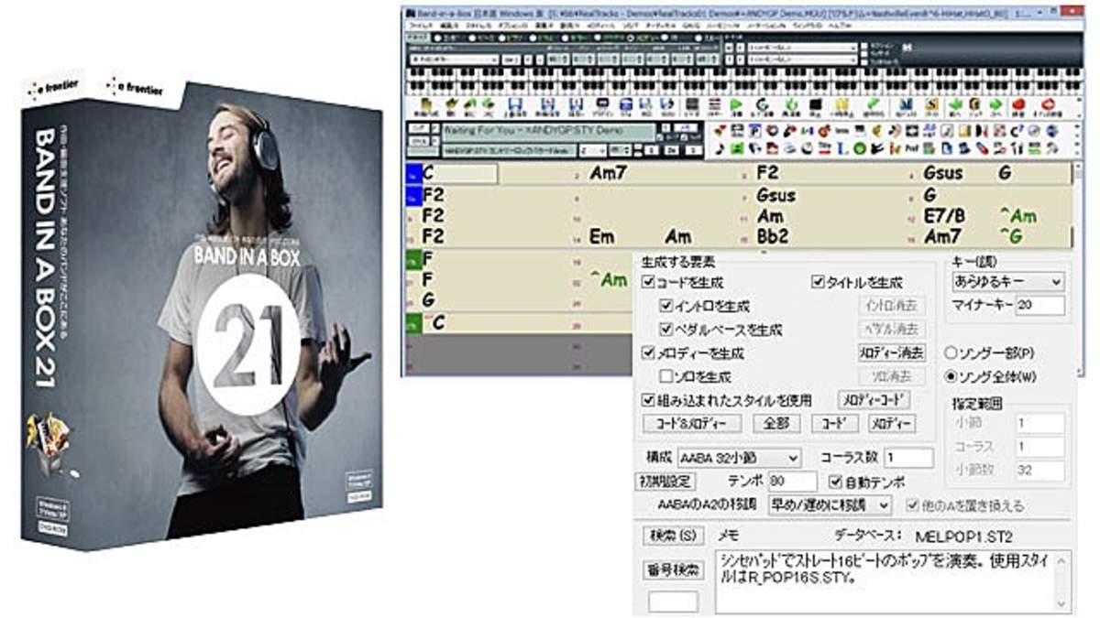Viewport: 1100px width, 618px height.
Task: Click the looped play icon beside Play
Action: pos(761,103)
